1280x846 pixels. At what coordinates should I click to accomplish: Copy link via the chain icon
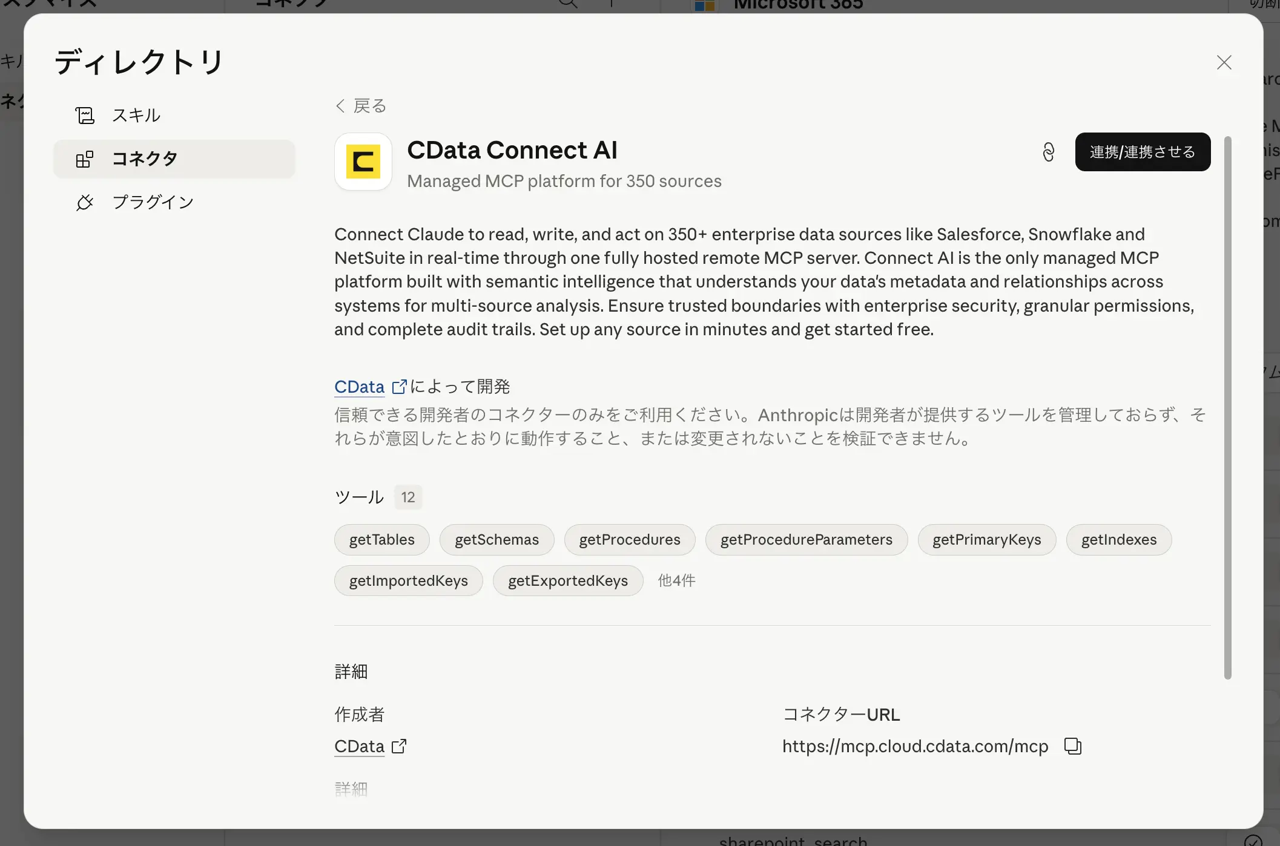1049,152
